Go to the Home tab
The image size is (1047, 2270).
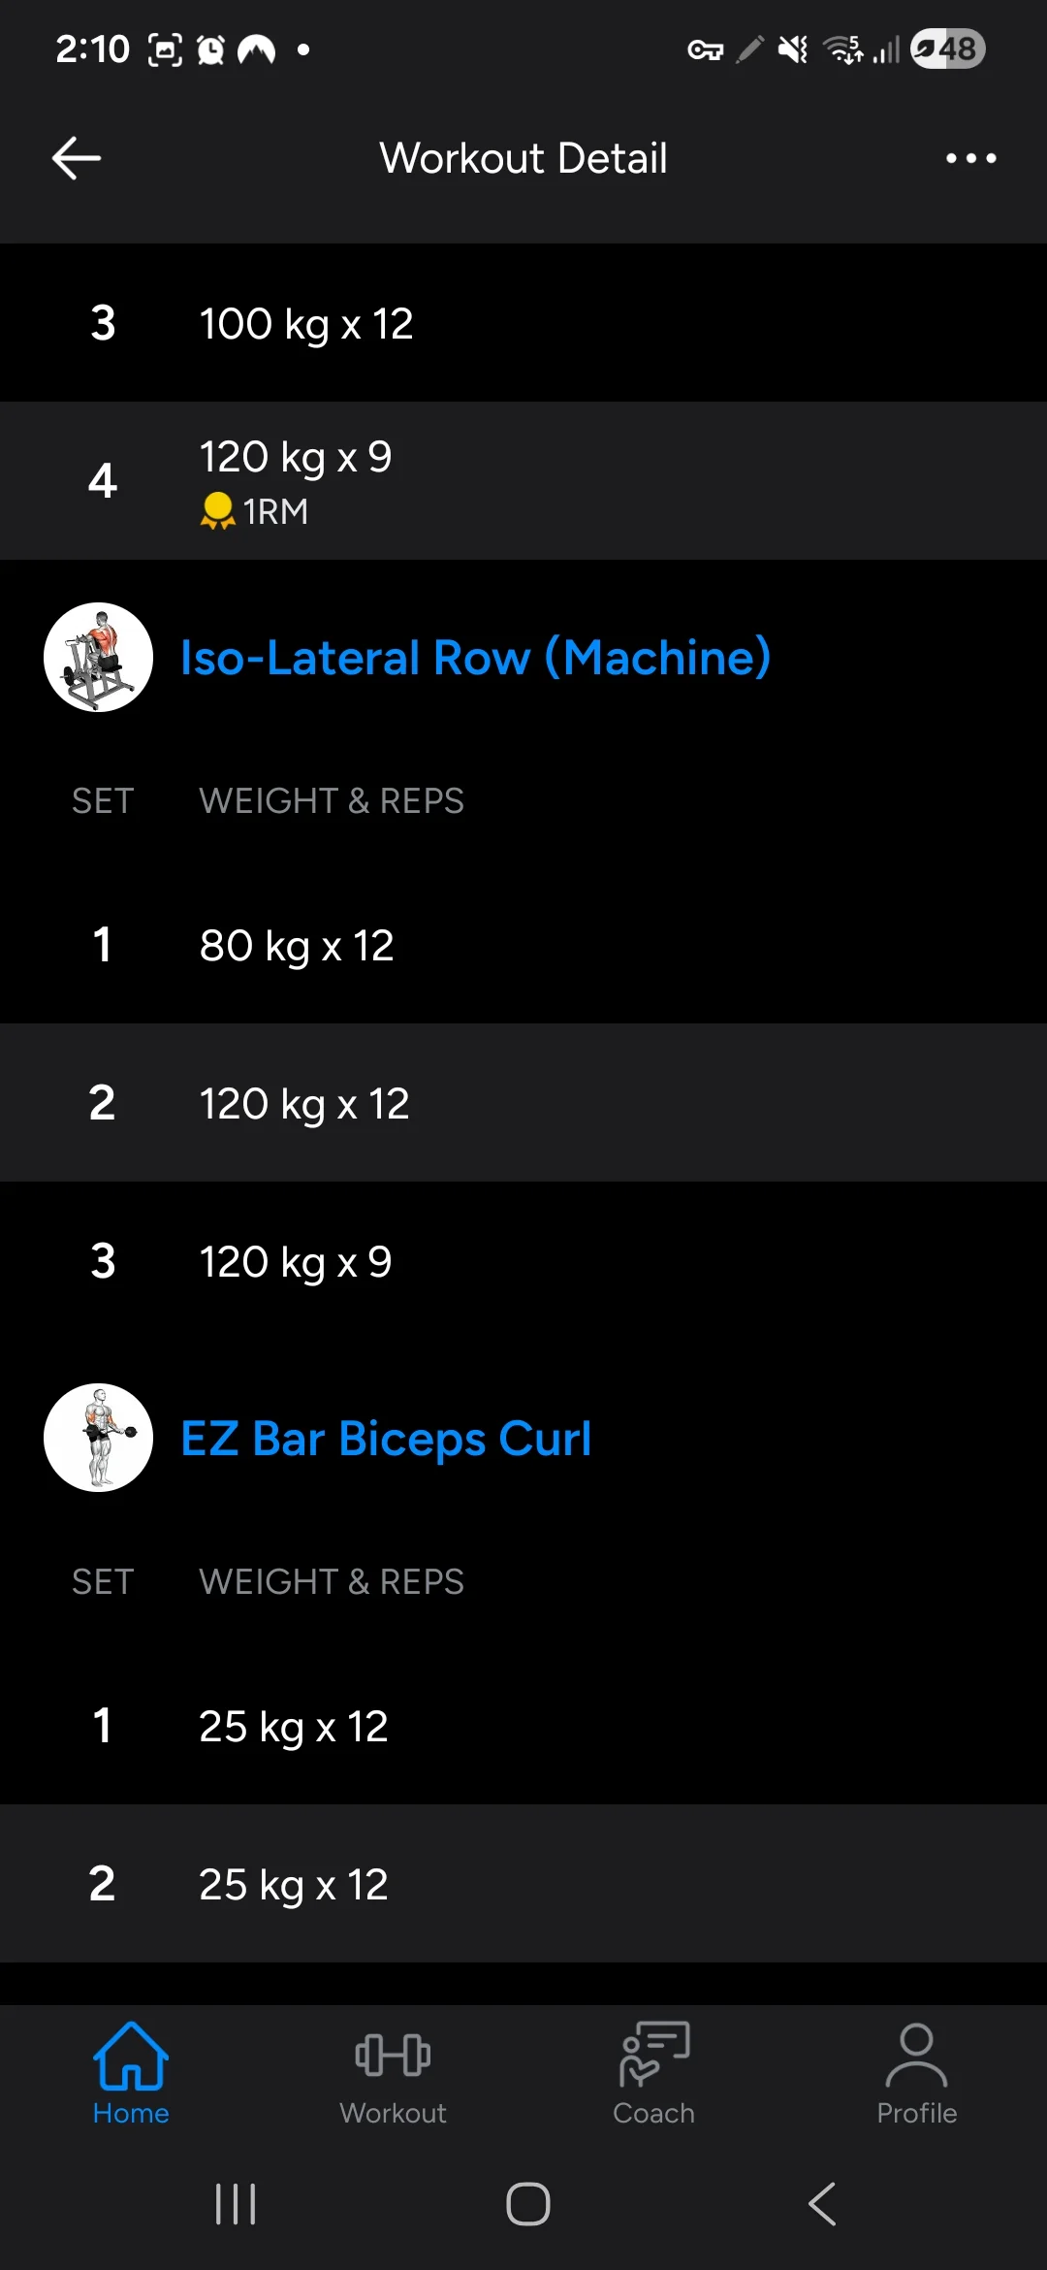point(131,2073)
